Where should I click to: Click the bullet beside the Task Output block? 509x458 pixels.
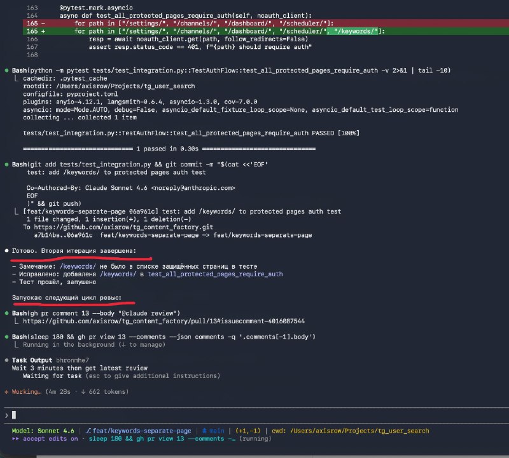[6, 360]
